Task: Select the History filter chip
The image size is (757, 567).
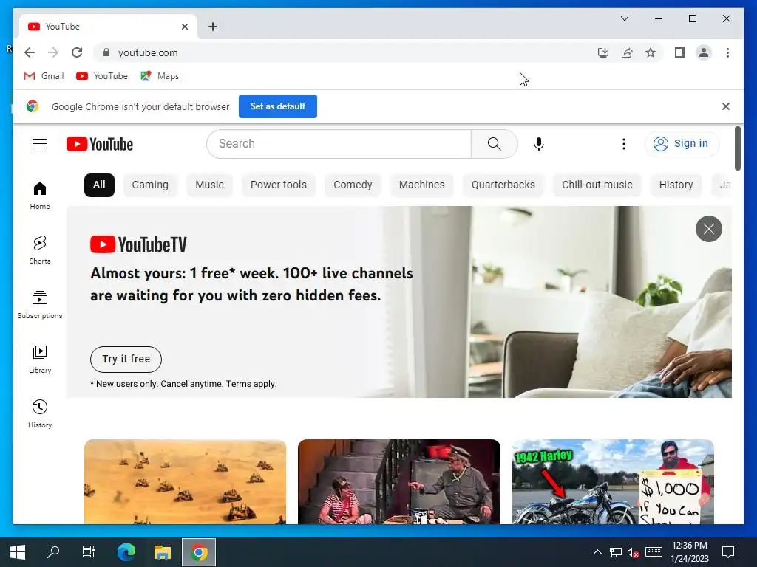Action: (x=676, y=185)
